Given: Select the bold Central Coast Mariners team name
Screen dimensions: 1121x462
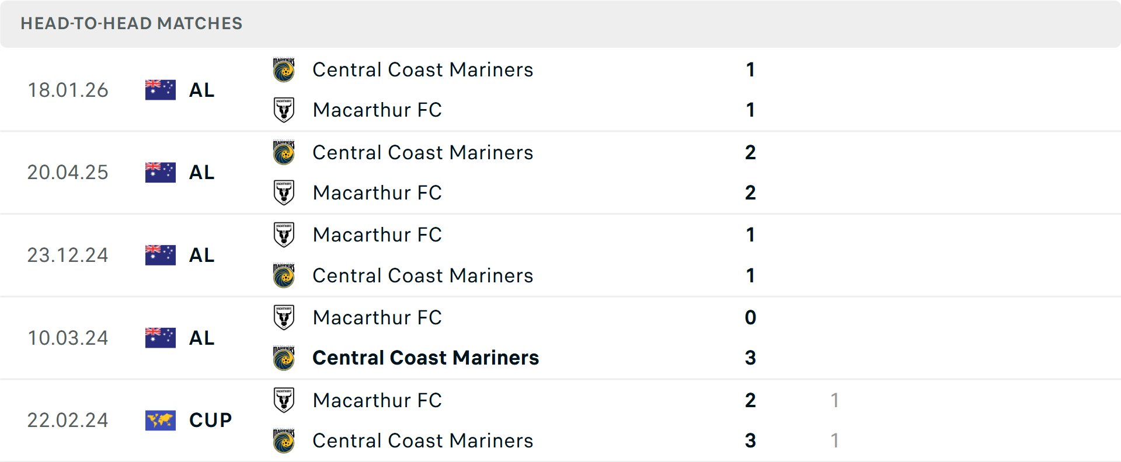Looking at the screenshot, I should (426, 358).
